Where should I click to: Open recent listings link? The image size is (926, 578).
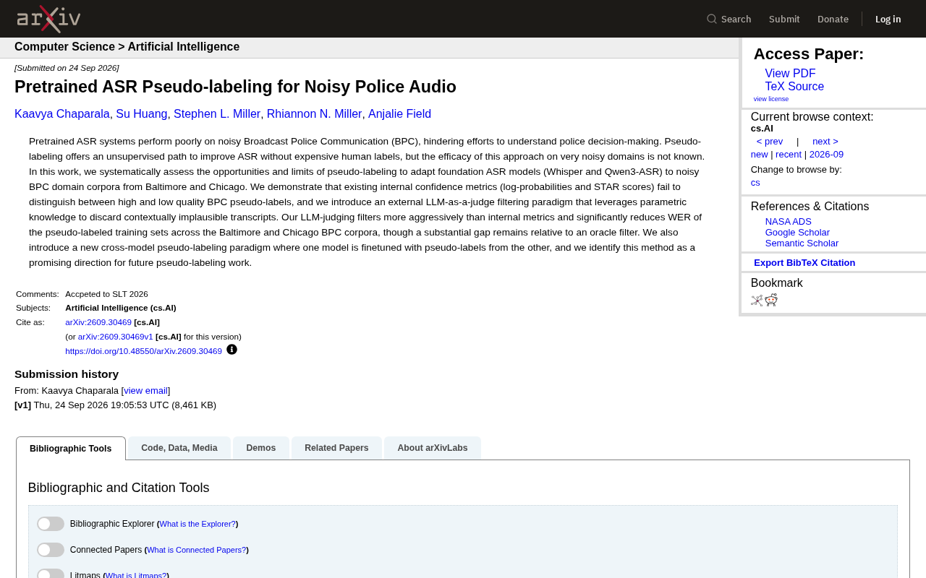(x=789, y=155)
